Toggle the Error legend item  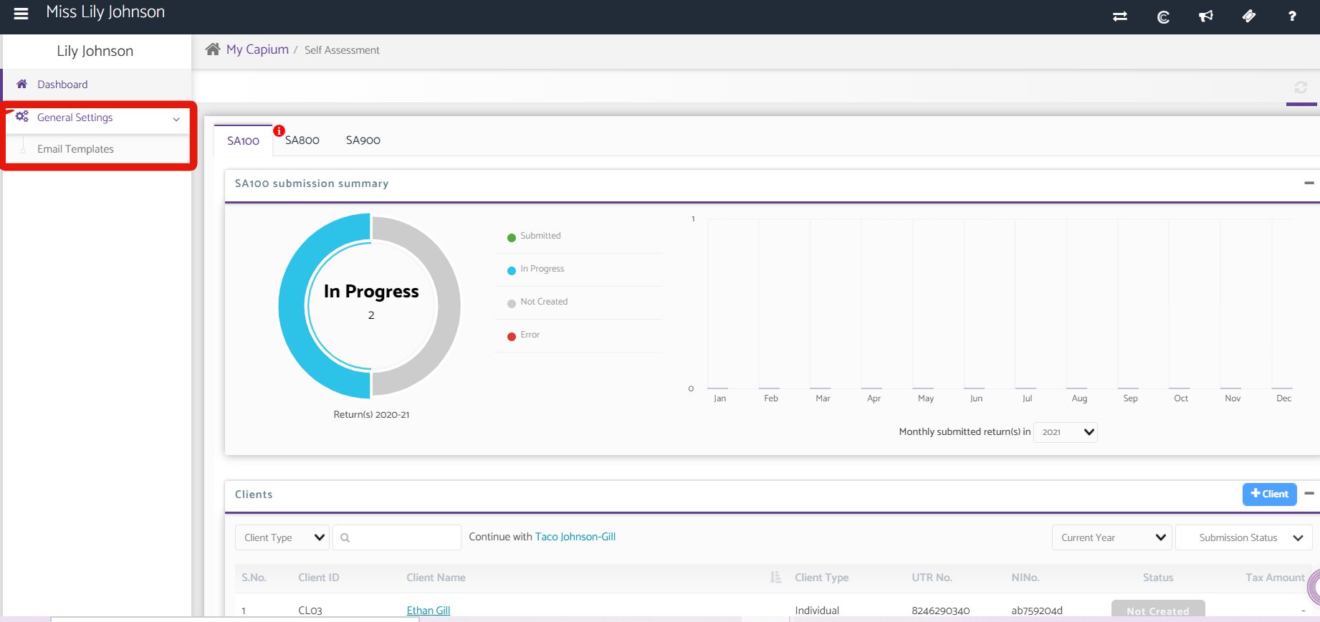point(523,335)
